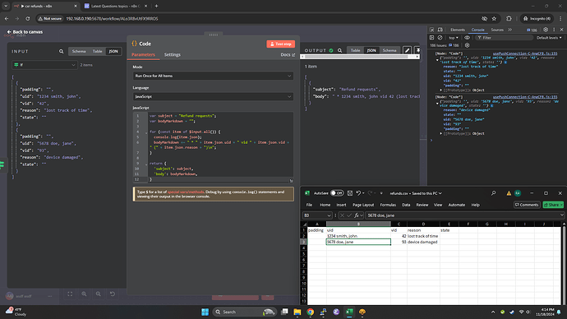The width and height of the screenshot is (567, 319).
Task: Click the Comments button in Excel
Action: [527, 205]
